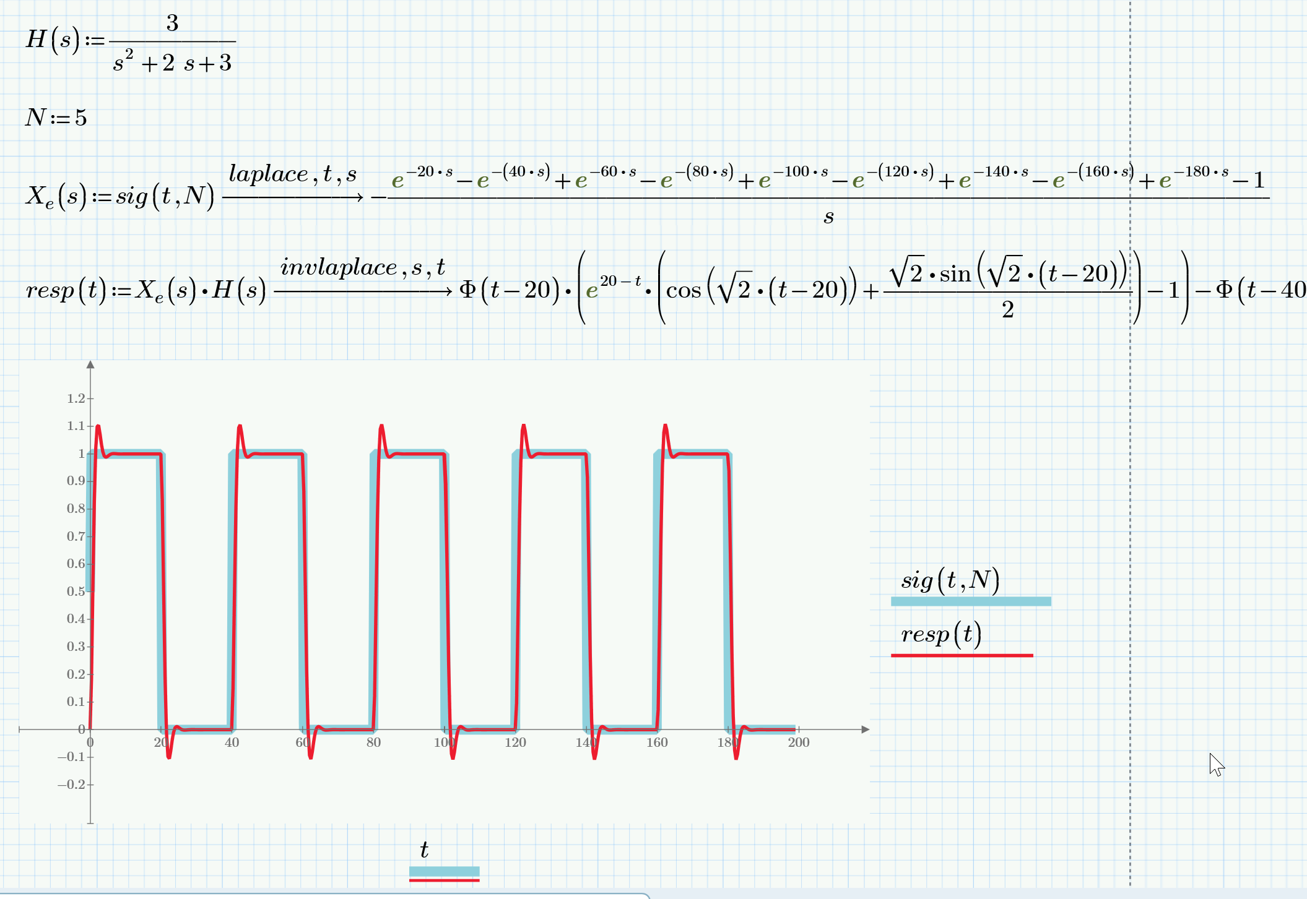Click the 200 tick label on x-axis

click(798, 742)
